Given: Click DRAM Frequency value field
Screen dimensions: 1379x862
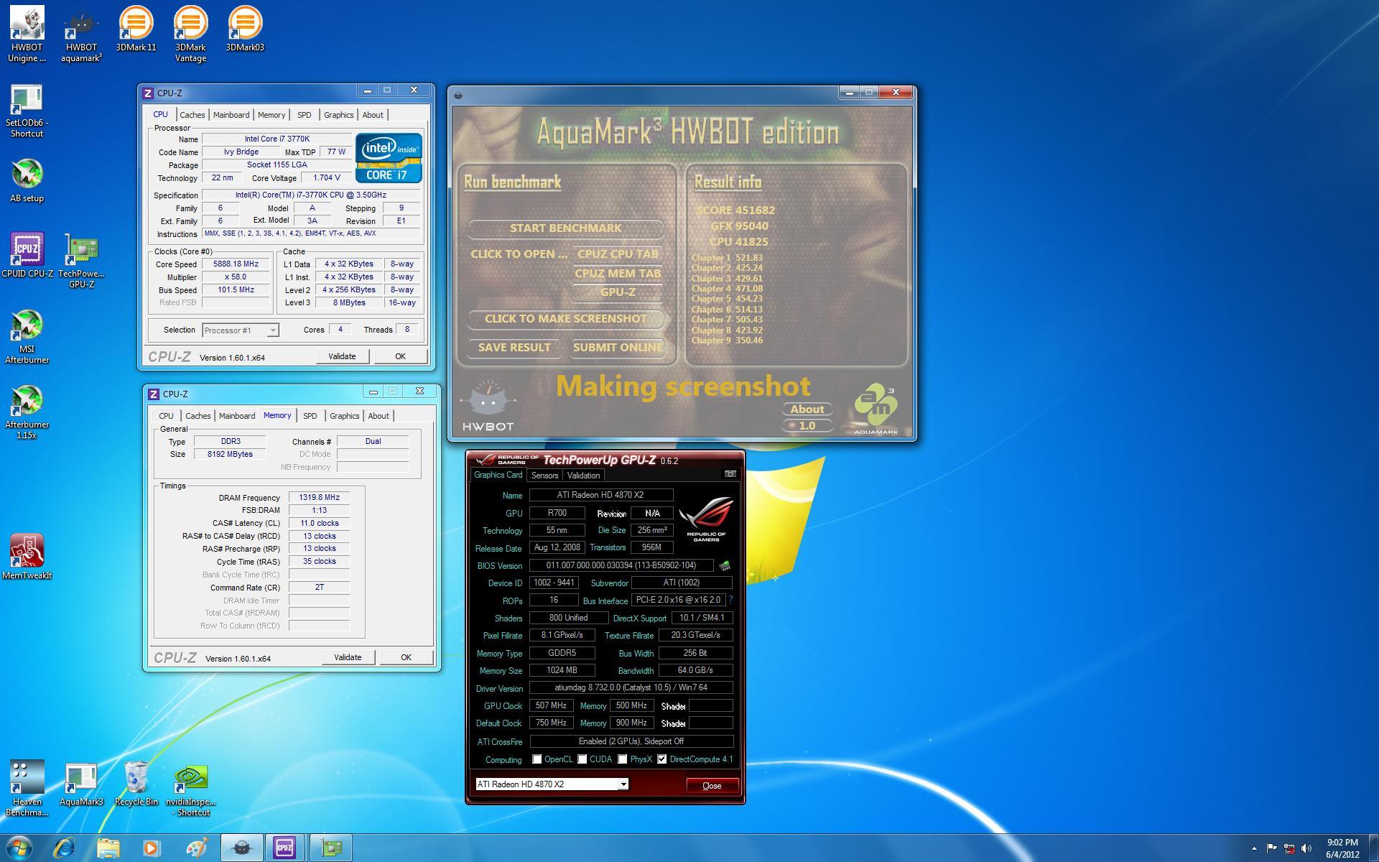Looking at the screenshot, I should tap(319, 497).
